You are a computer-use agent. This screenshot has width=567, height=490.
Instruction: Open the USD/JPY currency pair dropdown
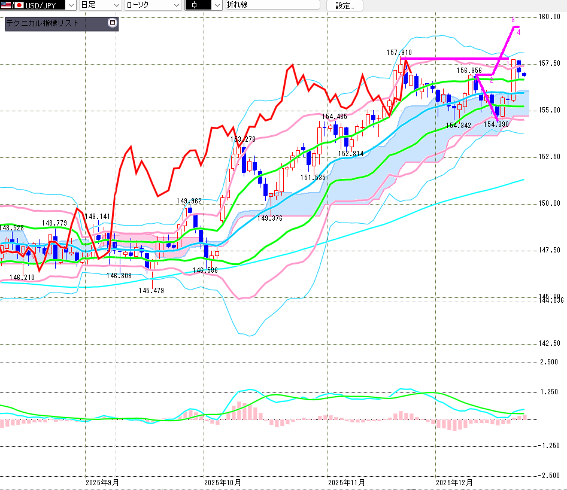coord(70,5)
